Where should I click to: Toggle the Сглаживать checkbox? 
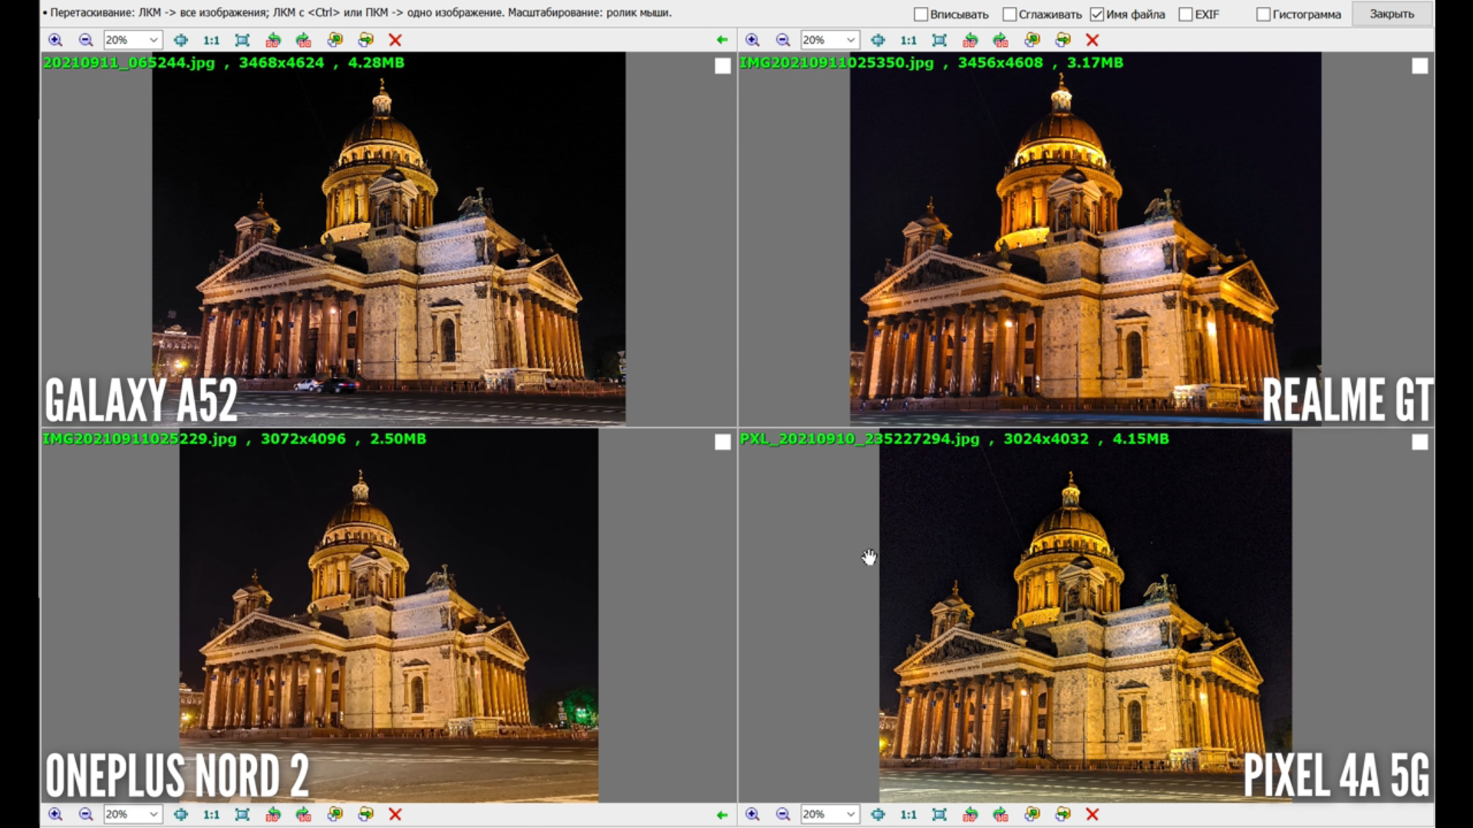click(1010, 15)
